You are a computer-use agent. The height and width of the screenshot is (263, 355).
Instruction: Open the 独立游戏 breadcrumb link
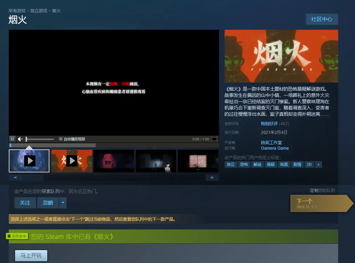pyautogui.click(x=39, y=11)
